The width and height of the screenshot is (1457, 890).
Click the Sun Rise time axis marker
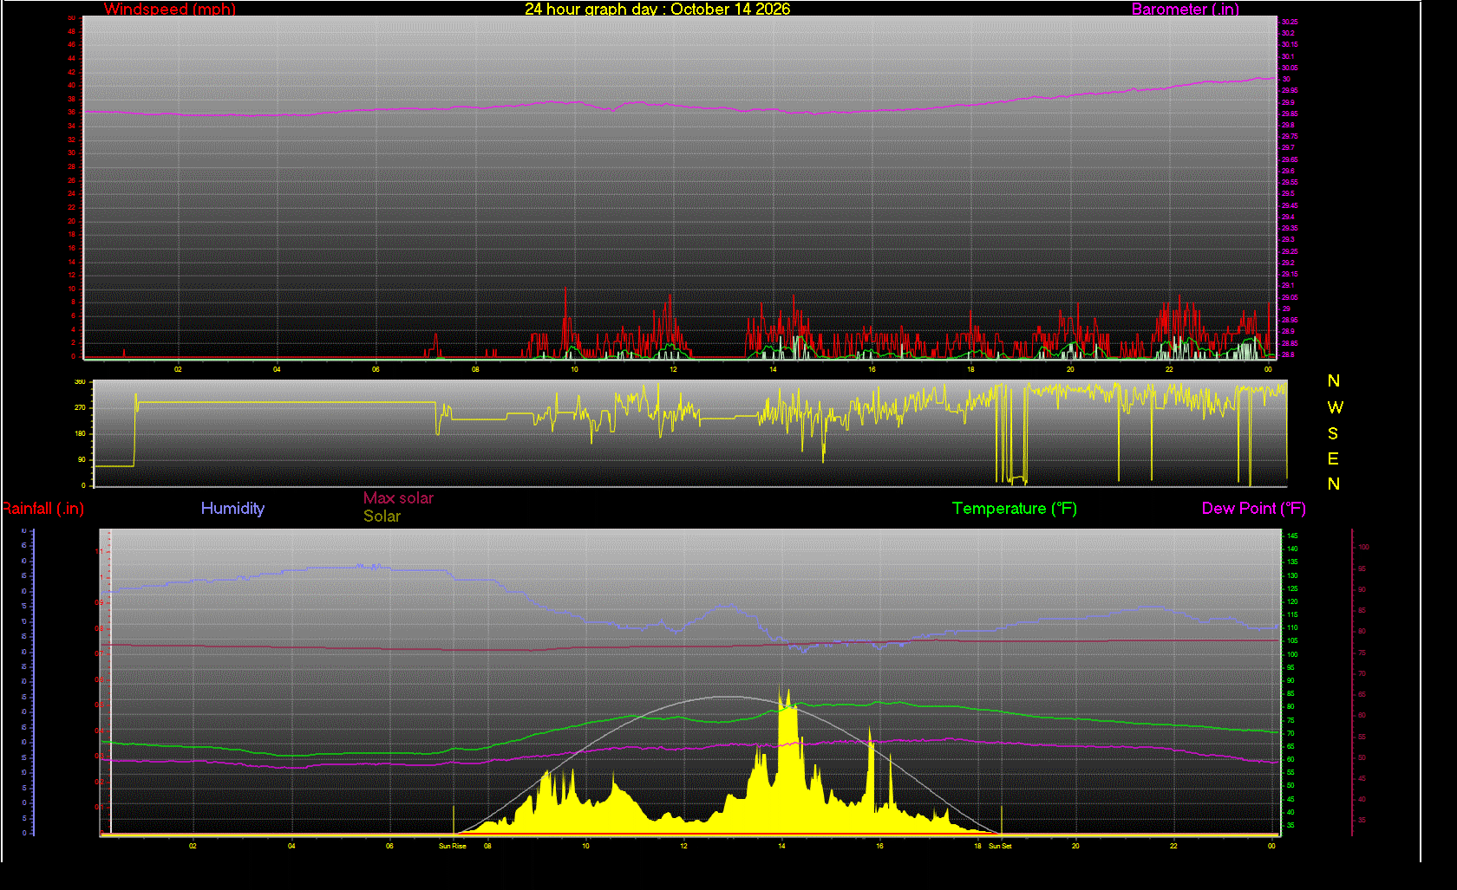click(453, 846)
